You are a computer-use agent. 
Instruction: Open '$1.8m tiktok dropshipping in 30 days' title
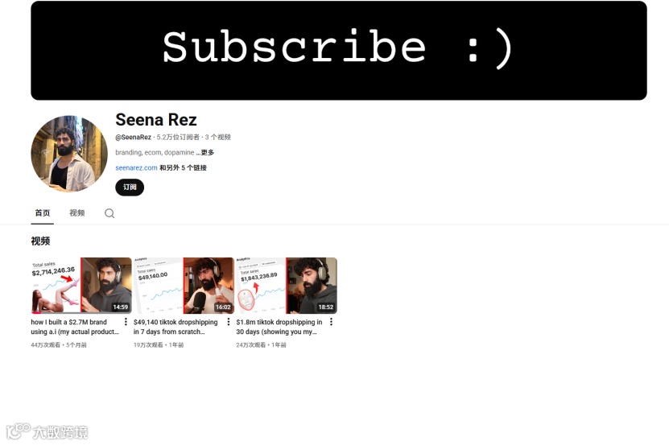[279, 327]
